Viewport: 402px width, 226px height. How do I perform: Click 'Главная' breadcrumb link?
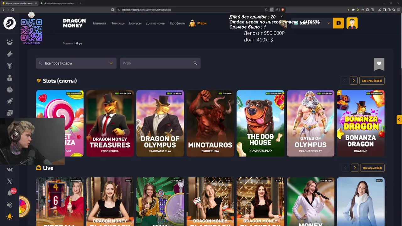[68, 43]
